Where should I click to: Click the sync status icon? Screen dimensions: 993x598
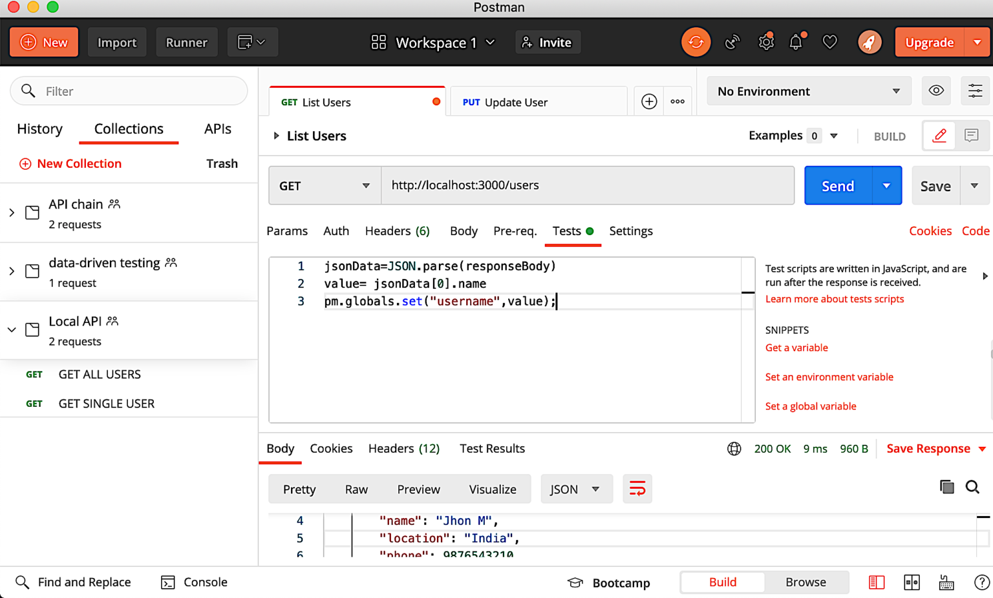pyautogui.click(x=696, y=42)
